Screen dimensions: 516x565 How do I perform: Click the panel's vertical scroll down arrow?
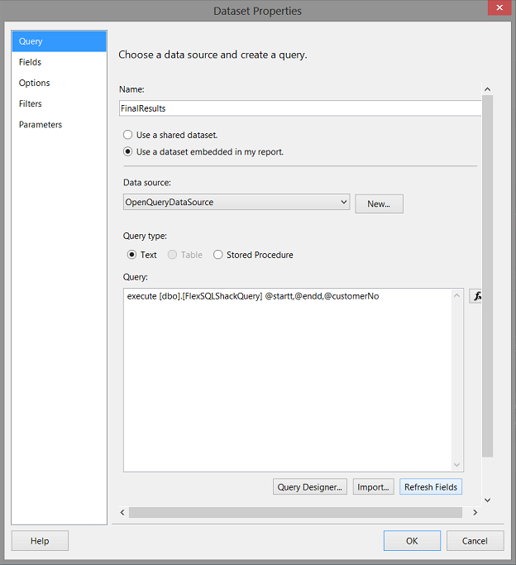(x=488, y=500)
